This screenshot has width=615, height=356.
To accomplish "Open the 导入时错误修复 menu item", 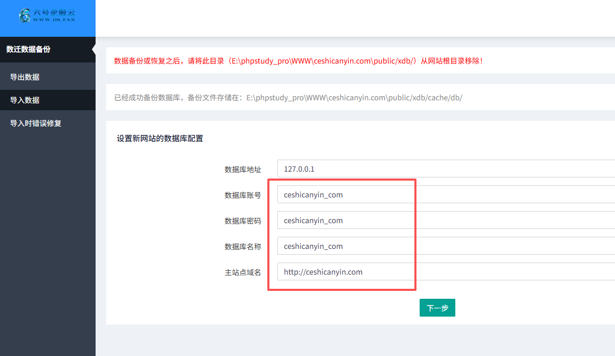I will 36,123.
